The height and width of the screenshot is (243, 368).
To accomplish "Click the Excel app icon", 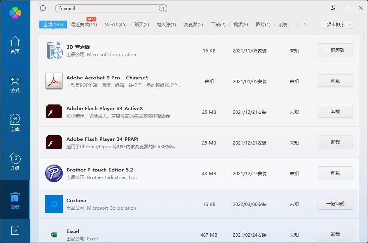I will 54,234.
